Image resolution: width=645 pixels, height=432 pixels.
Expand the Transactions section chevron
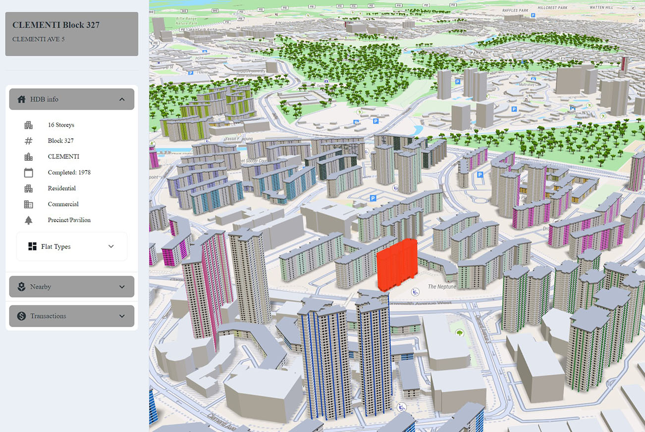(122, 316)
